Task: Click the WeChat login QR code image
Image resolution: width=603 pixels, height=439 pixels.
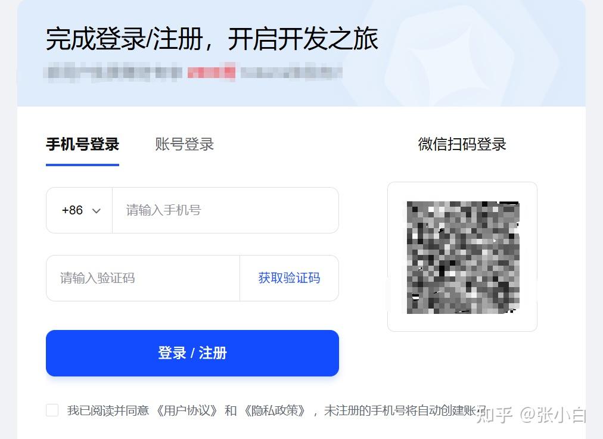Action: 463,257
